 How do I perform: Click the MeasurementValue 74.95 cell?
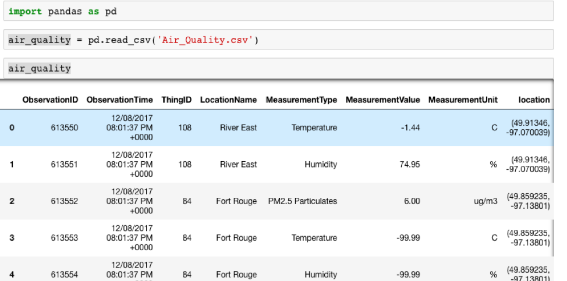point(410,164)
